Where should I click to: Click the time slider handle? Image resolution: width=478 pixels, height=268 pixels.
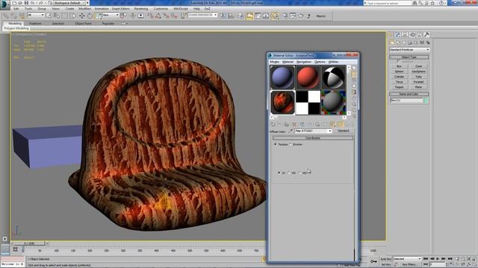click(x=29, y=243)
